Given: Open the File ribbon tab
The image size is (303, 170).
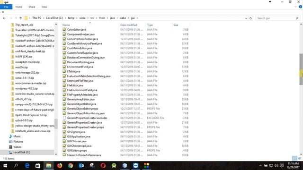Looking at the screenshot, I should pos(6,7).
